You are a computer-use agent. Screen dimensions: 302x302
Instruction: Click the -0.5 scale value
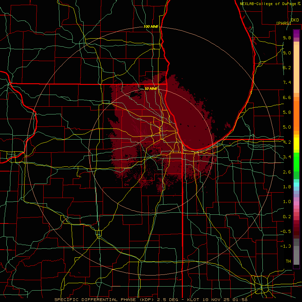(x=286, y=232)
